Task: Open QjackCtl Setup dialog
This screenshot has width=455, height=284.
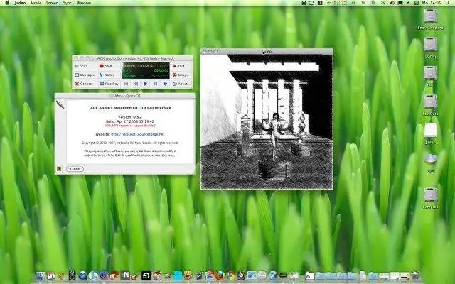Action: (x=181, y=75)
